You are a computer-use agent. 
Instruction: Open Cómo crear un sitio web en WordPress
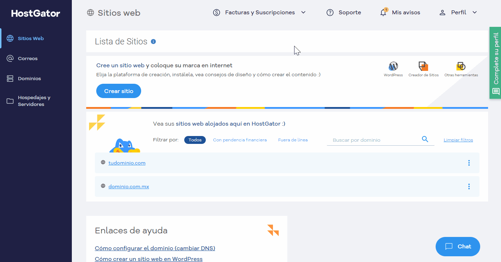tap(149, 259)
